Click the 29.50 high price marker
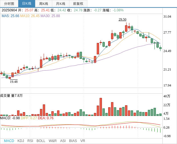 click(x=122, y=19)
